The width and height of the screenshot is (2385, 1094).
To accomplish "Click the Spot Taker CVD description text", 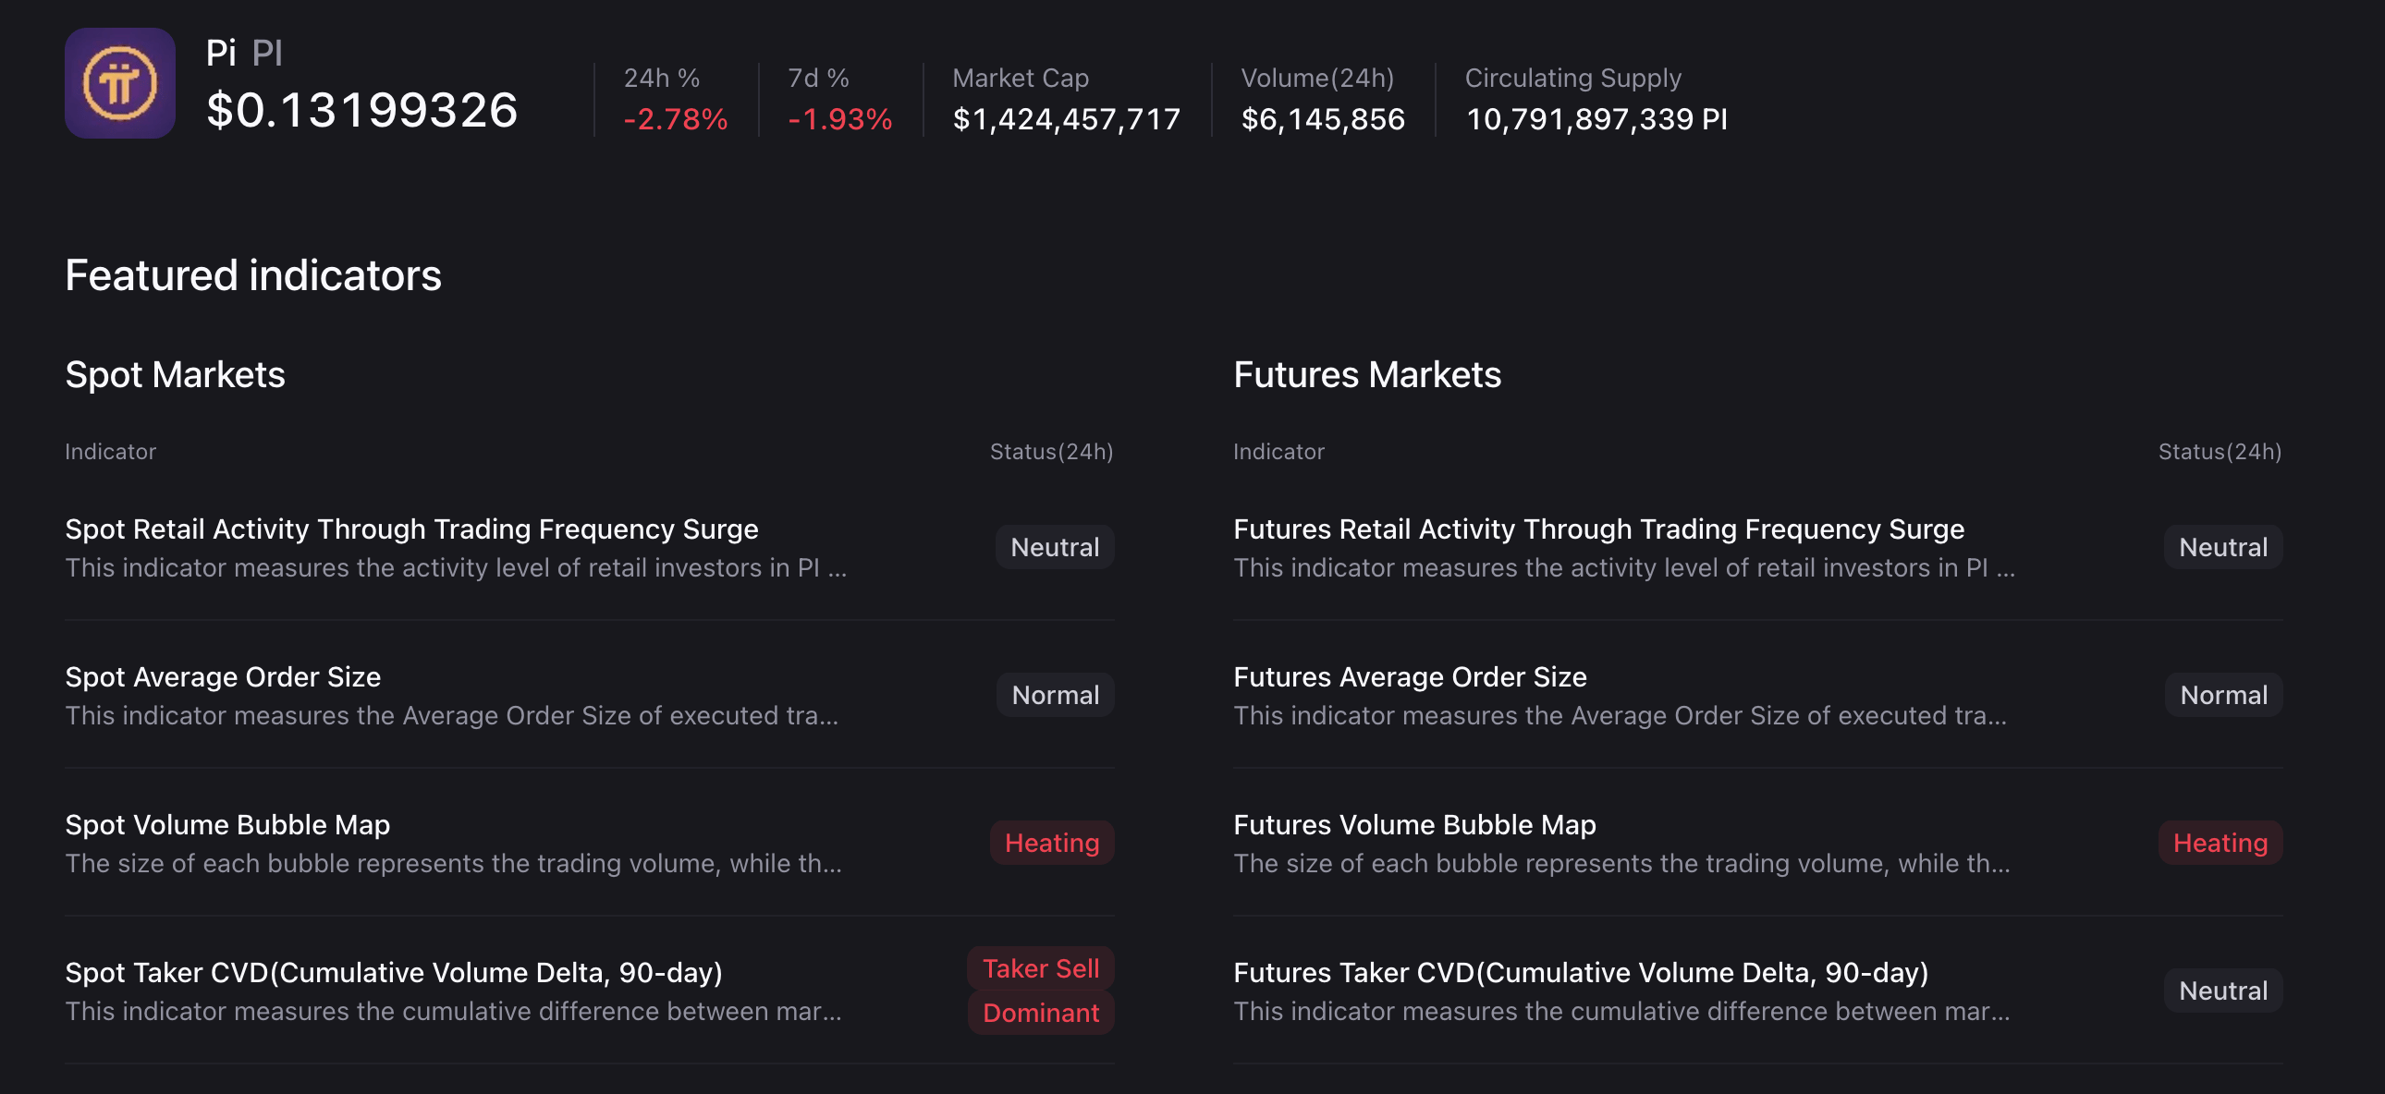I will [453, 1012].
